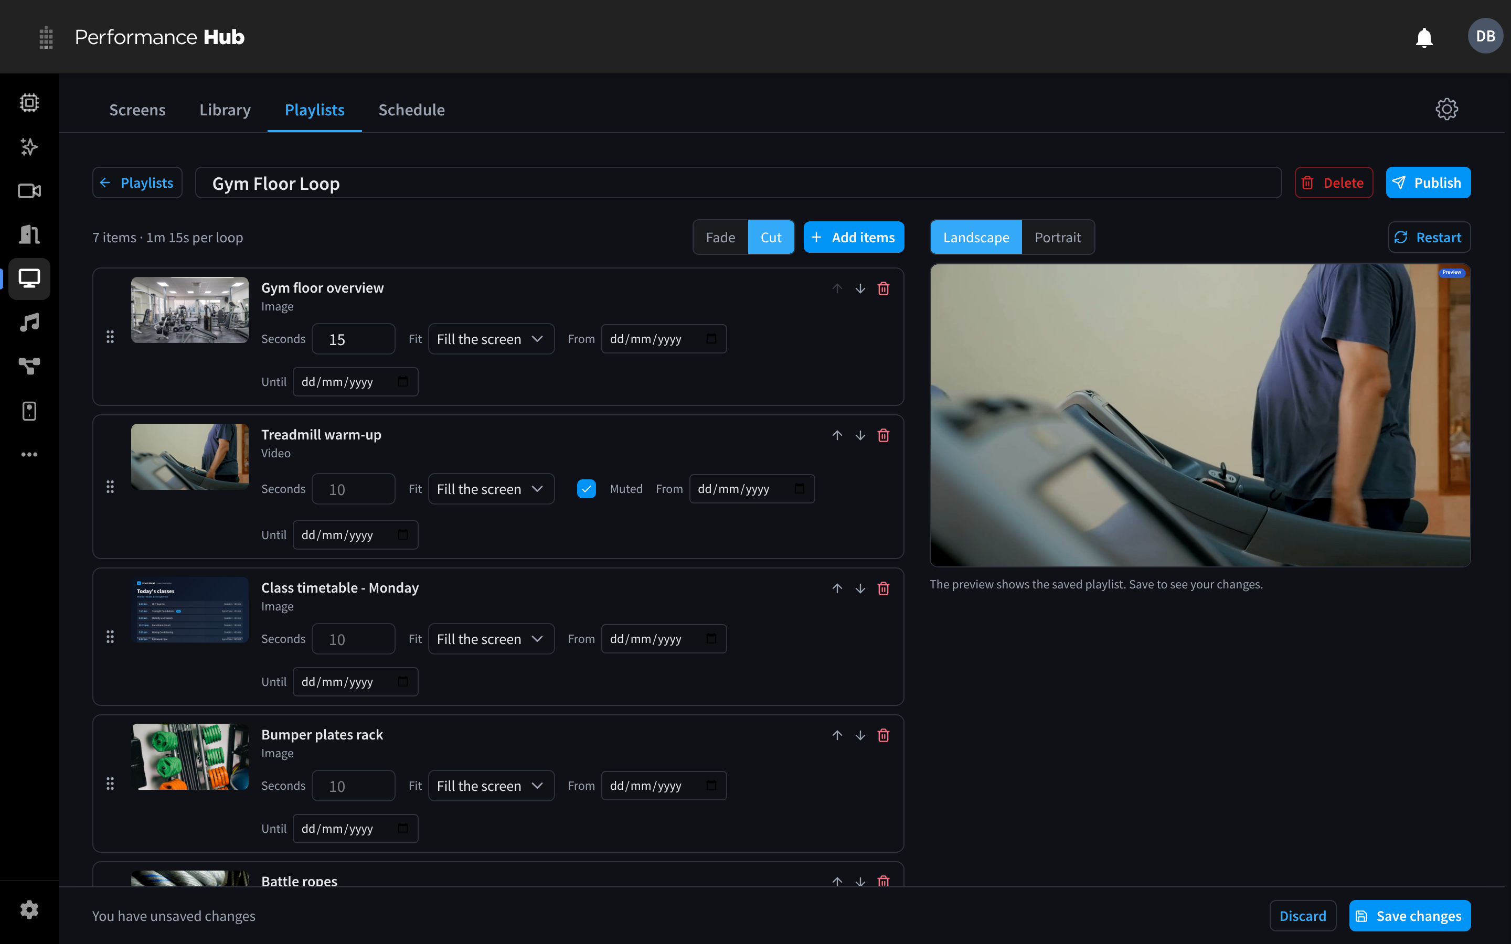The image size is (1511, 944).
Task: Move Gym floor overview item down
Action: pos(860,288)
